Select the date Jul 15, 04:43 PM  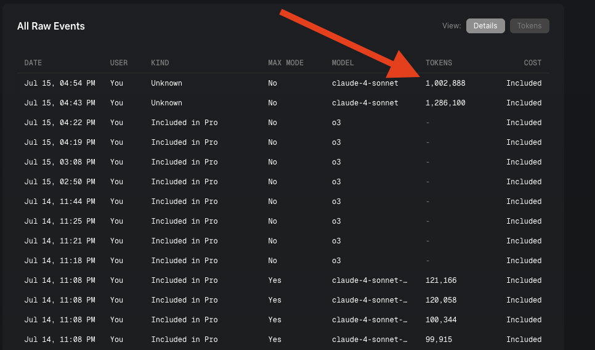tap(60, 103)
